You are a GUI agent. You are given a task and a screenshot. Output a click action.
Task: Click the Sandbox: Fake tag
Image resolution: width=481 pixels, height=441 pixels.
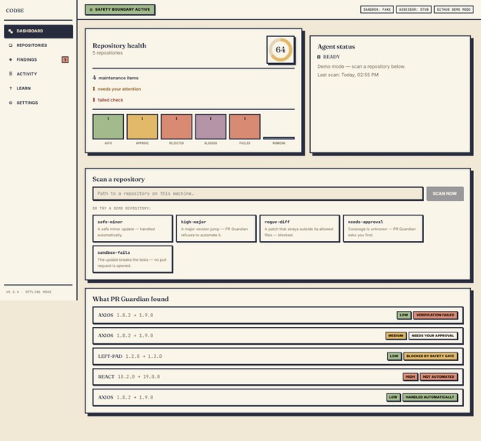pyautogui.click(x=377, y=9)
